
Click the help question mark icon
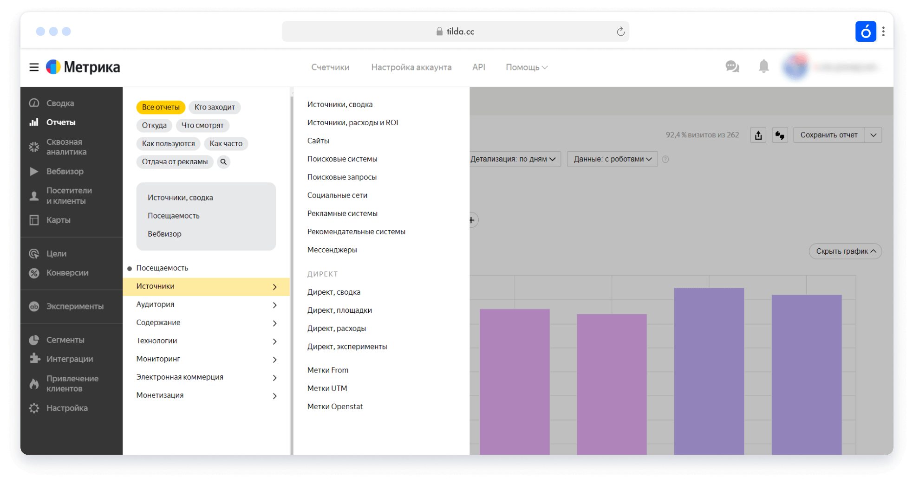pos(665,159)
